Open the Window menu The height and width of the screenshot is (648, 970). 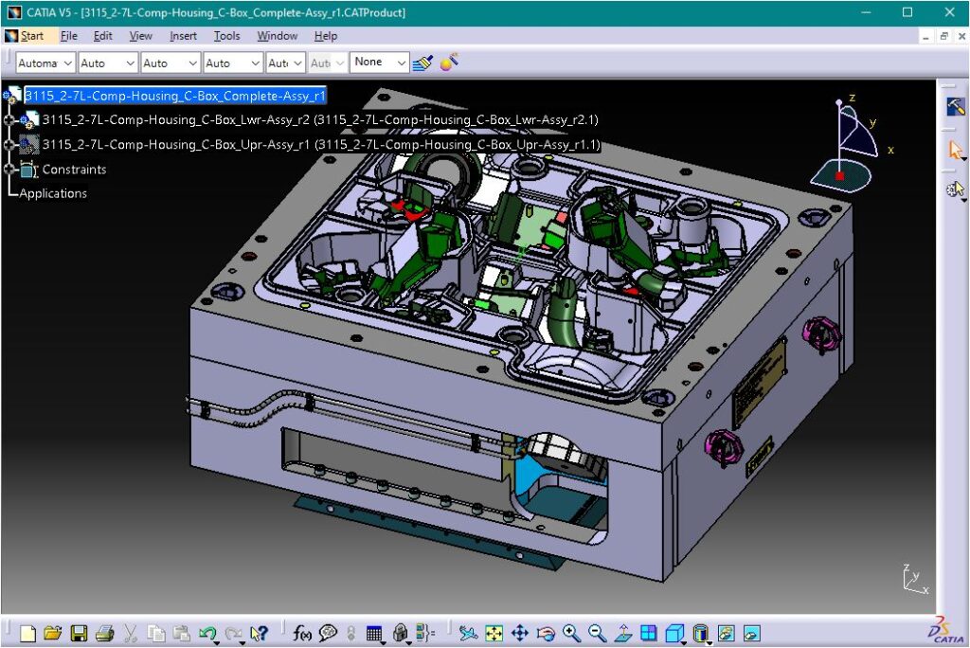278,36
